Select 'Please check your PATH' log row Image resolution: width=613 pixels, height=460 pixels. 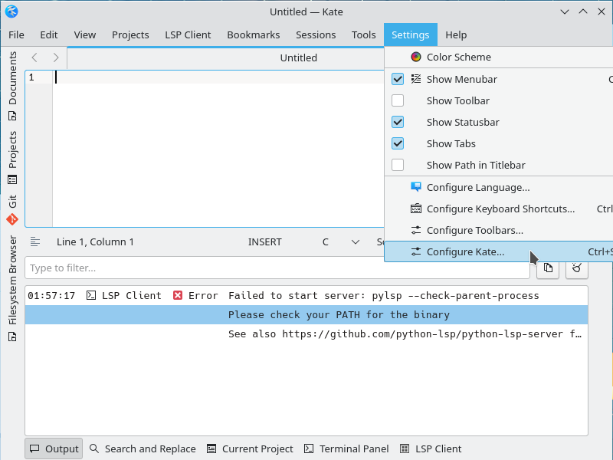point(306,314)
